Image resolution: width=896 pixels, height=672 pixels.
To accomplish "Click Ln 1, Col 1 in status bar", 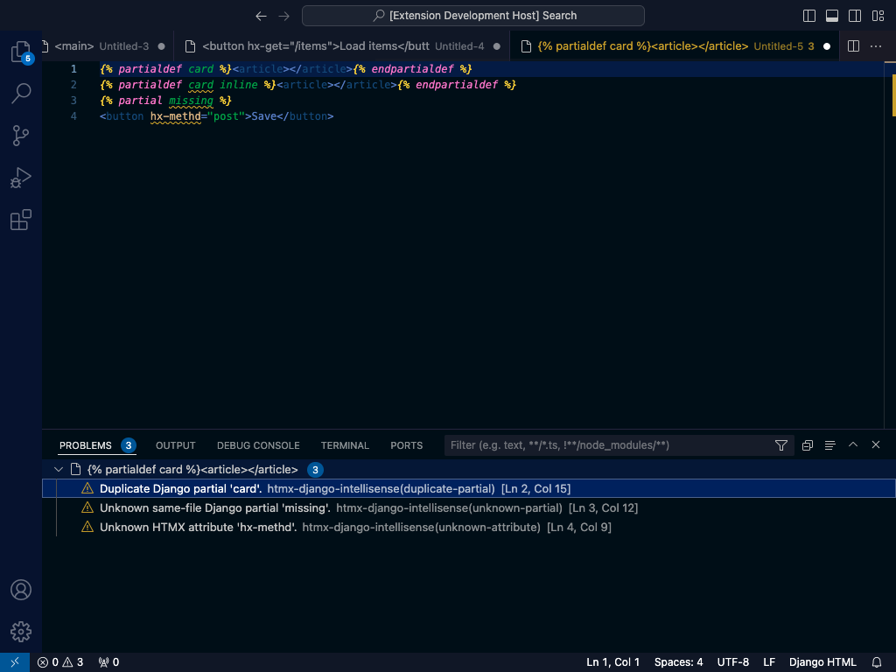I will coord(613,662).
